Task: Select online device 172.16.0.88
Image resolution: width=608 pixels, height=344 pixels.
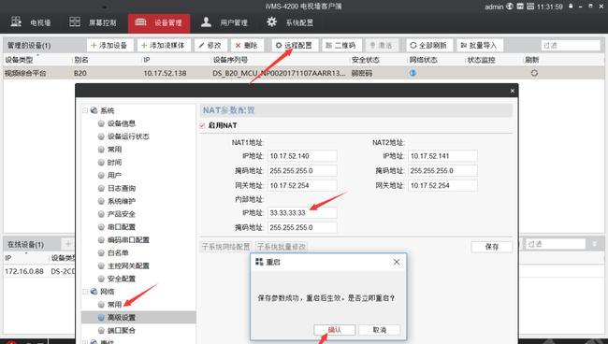Action: click(x=24, y=271)
